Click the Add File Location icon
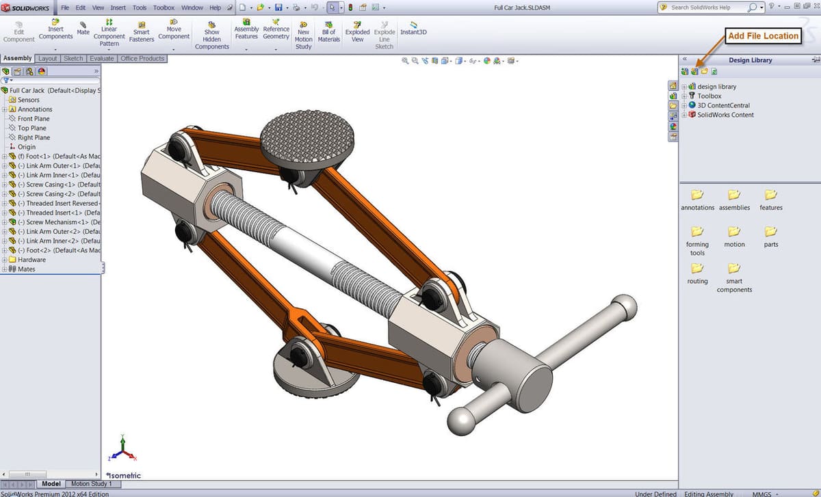Image resolution: width=821 pixels, height=497 pixels. tap(694, 72)
